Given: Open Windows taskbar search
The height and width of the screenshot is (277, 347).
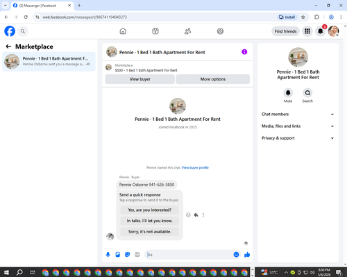Looking at the screenshot, I should (x=19, y=272).
